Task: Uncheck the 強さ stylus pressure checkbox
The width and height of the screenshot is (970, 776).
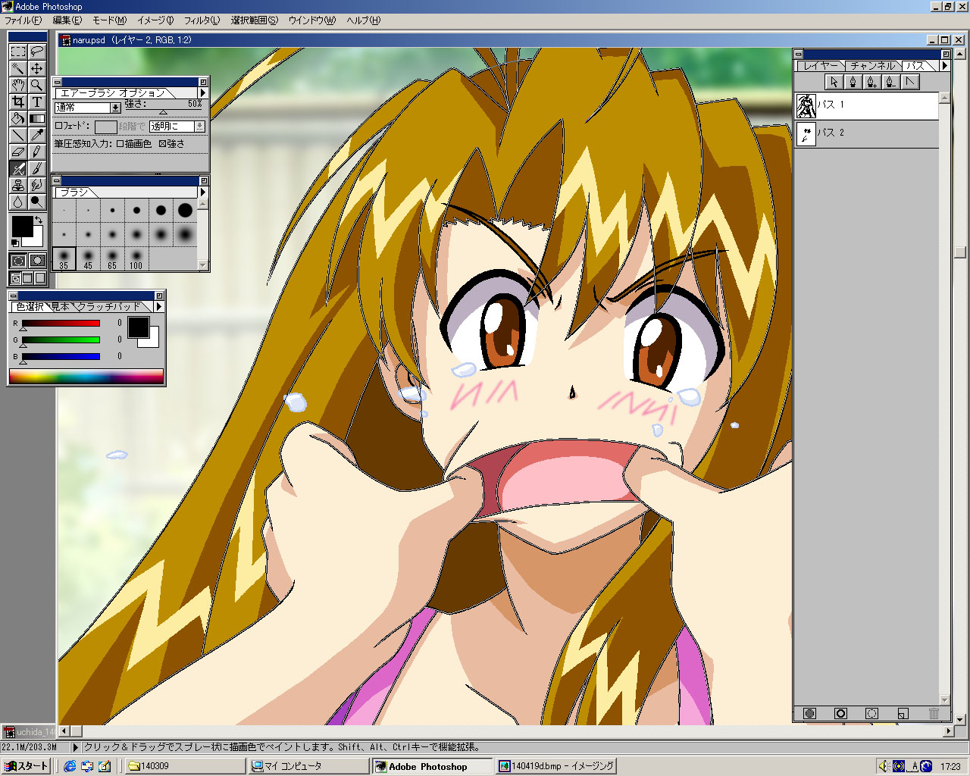Action: pos(162,143)
